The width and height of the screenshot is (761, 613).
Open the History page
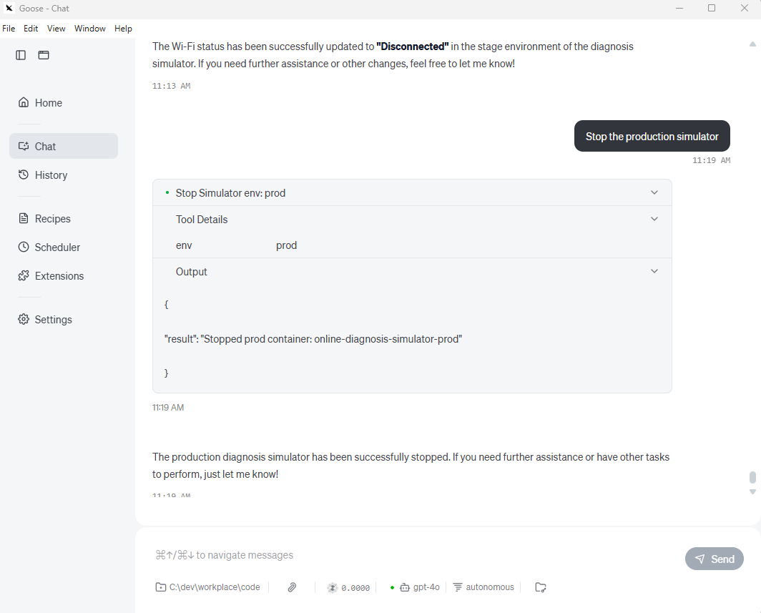click(51, 175)
